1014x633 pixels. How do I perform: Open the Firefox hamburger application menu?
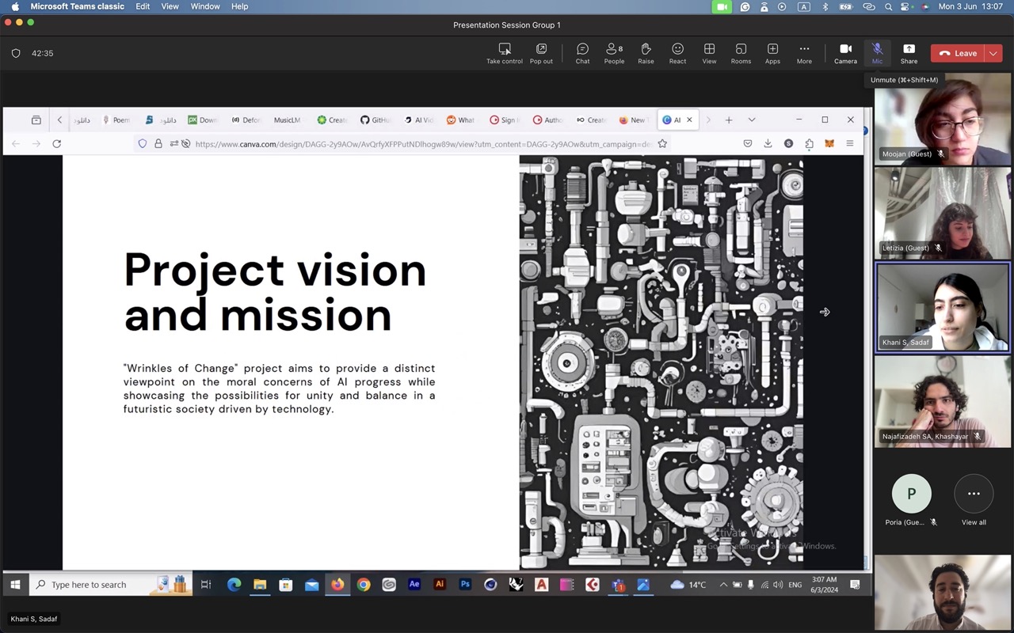[850, 143]
